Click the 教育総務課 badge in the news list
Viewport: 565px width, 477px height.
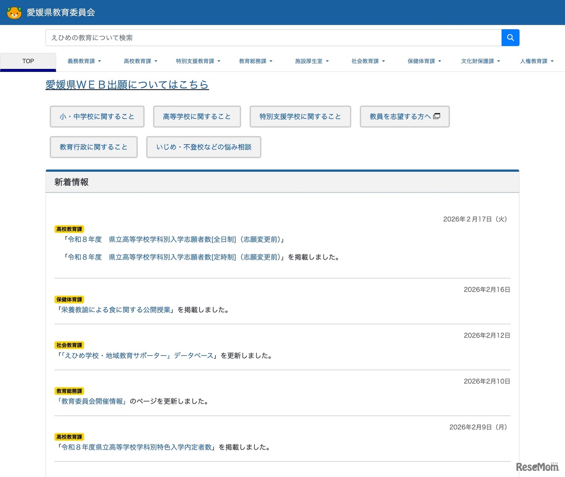[69, 391]
